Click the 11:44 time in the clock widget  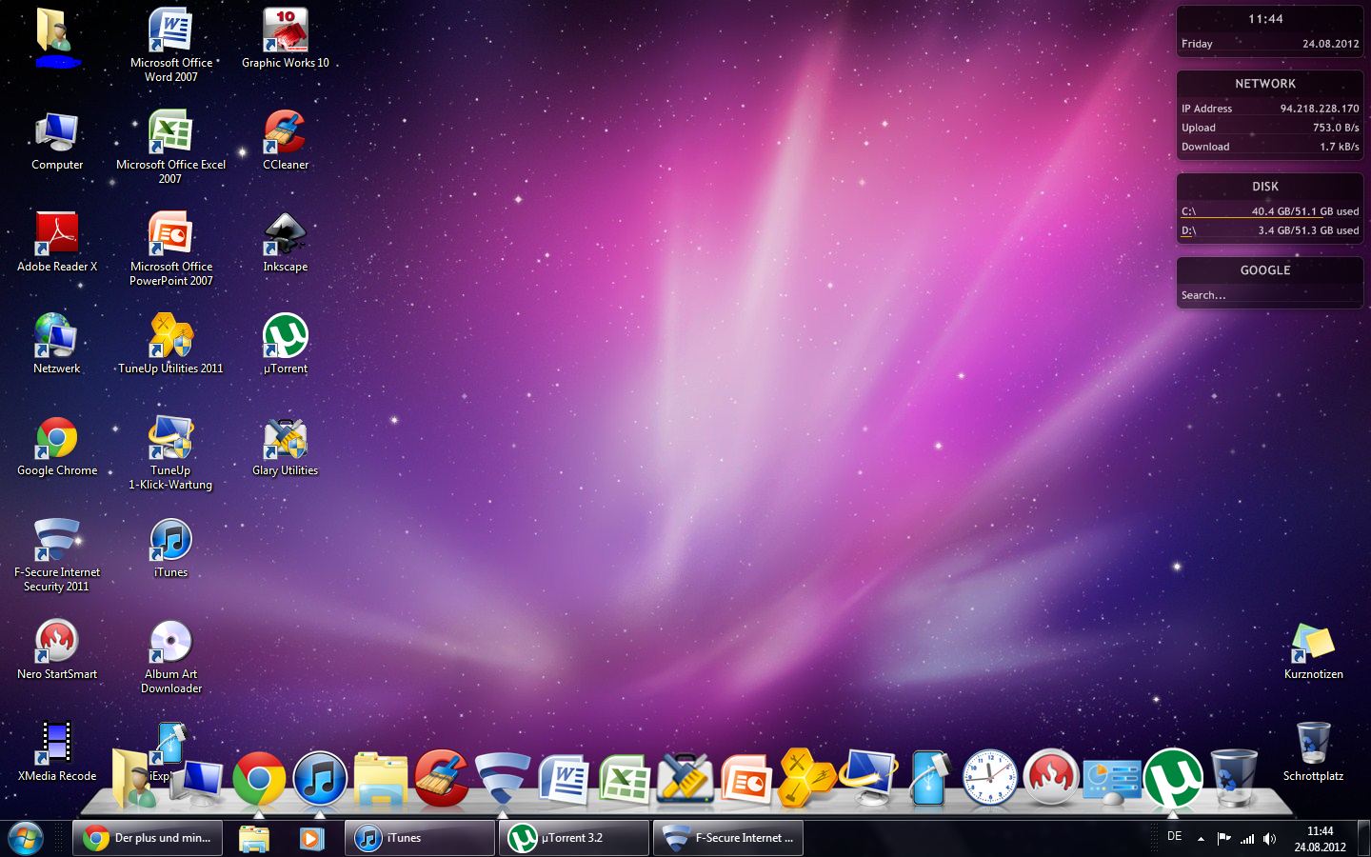pos(1265,19)
